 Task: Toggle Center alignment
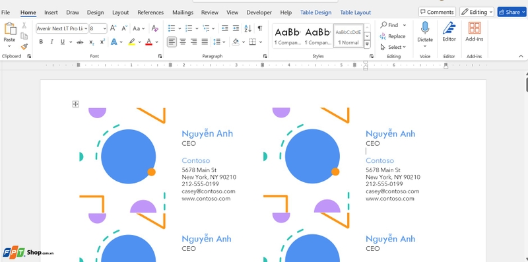point(183,42)
